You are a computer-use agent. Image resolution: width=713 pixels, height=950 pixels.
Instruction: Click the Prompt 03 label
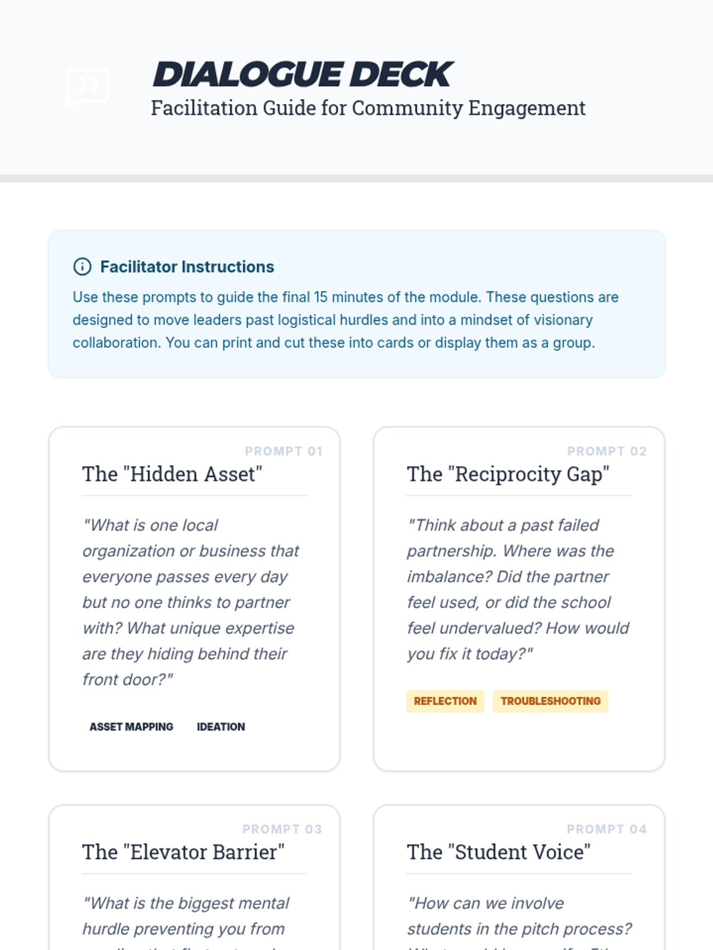click(282, 829)
